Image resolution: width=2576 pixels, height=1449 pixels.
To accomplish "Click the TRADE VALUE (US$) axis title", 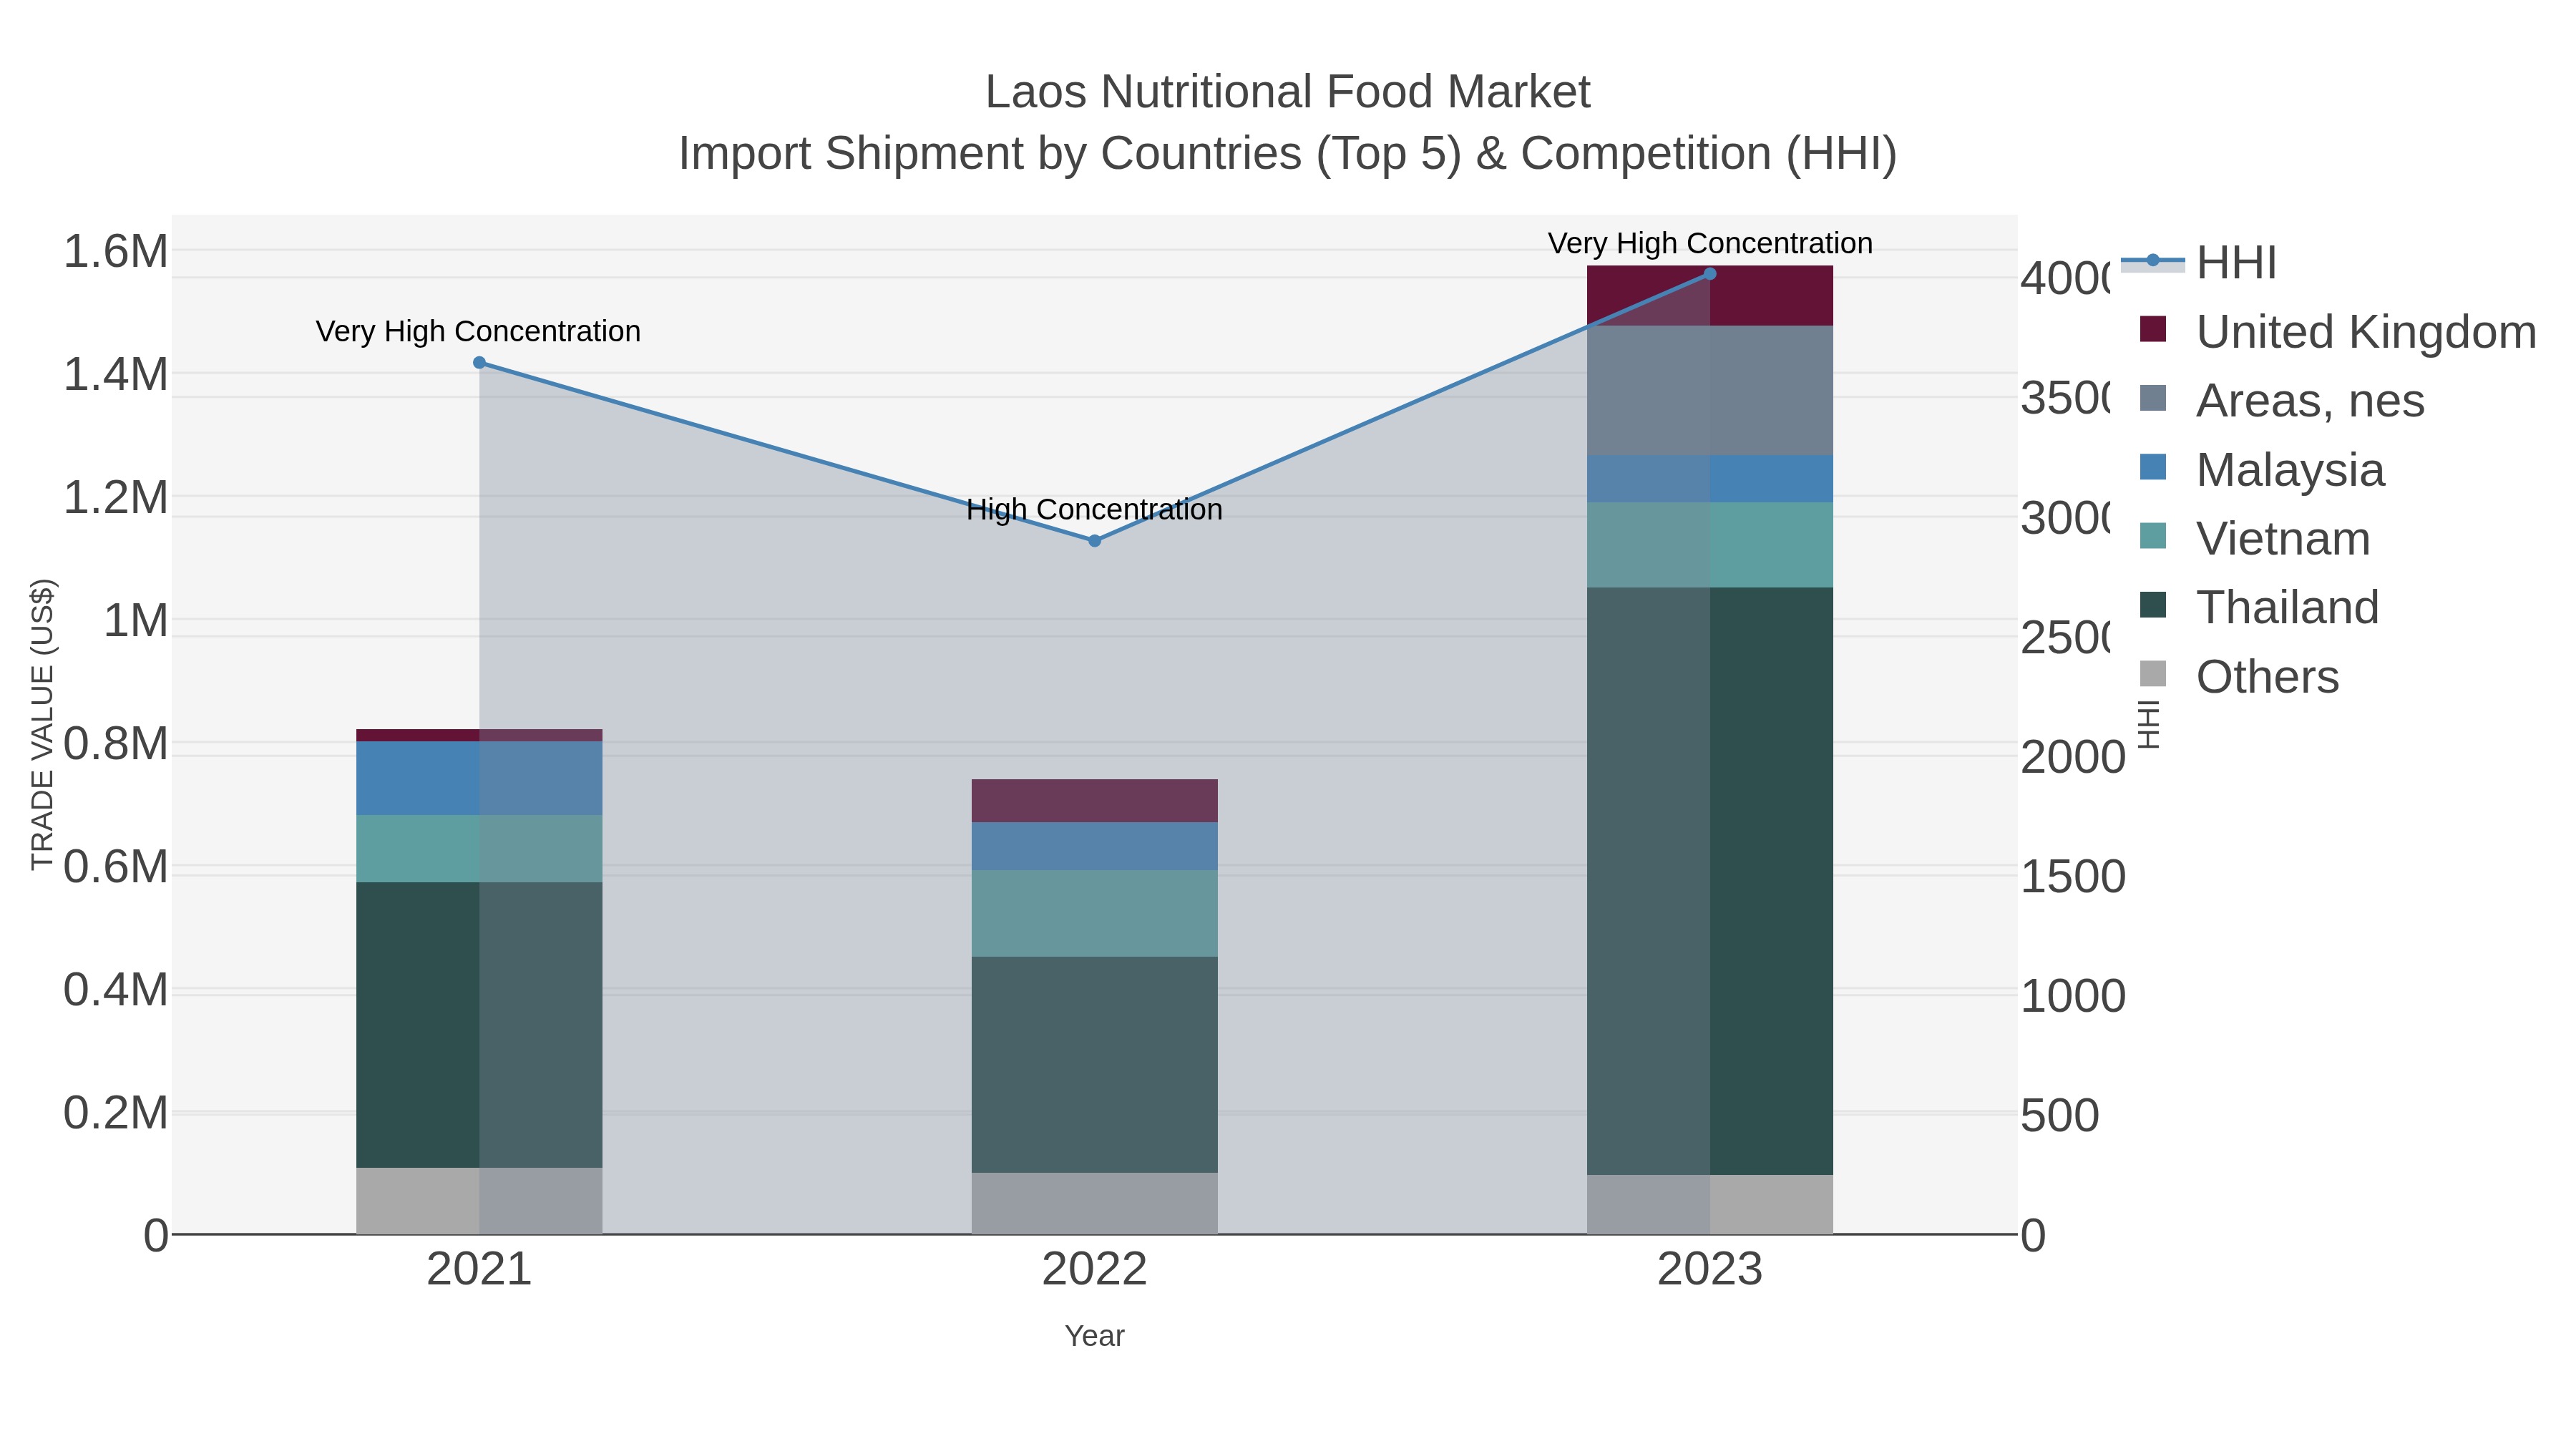I will click(42, 724).
